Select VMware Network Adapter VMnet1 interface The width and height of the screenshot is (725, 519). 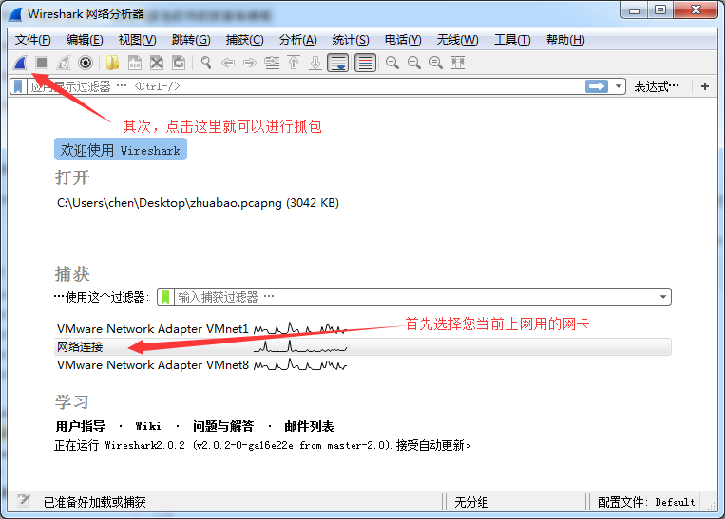tap(363, 328)
